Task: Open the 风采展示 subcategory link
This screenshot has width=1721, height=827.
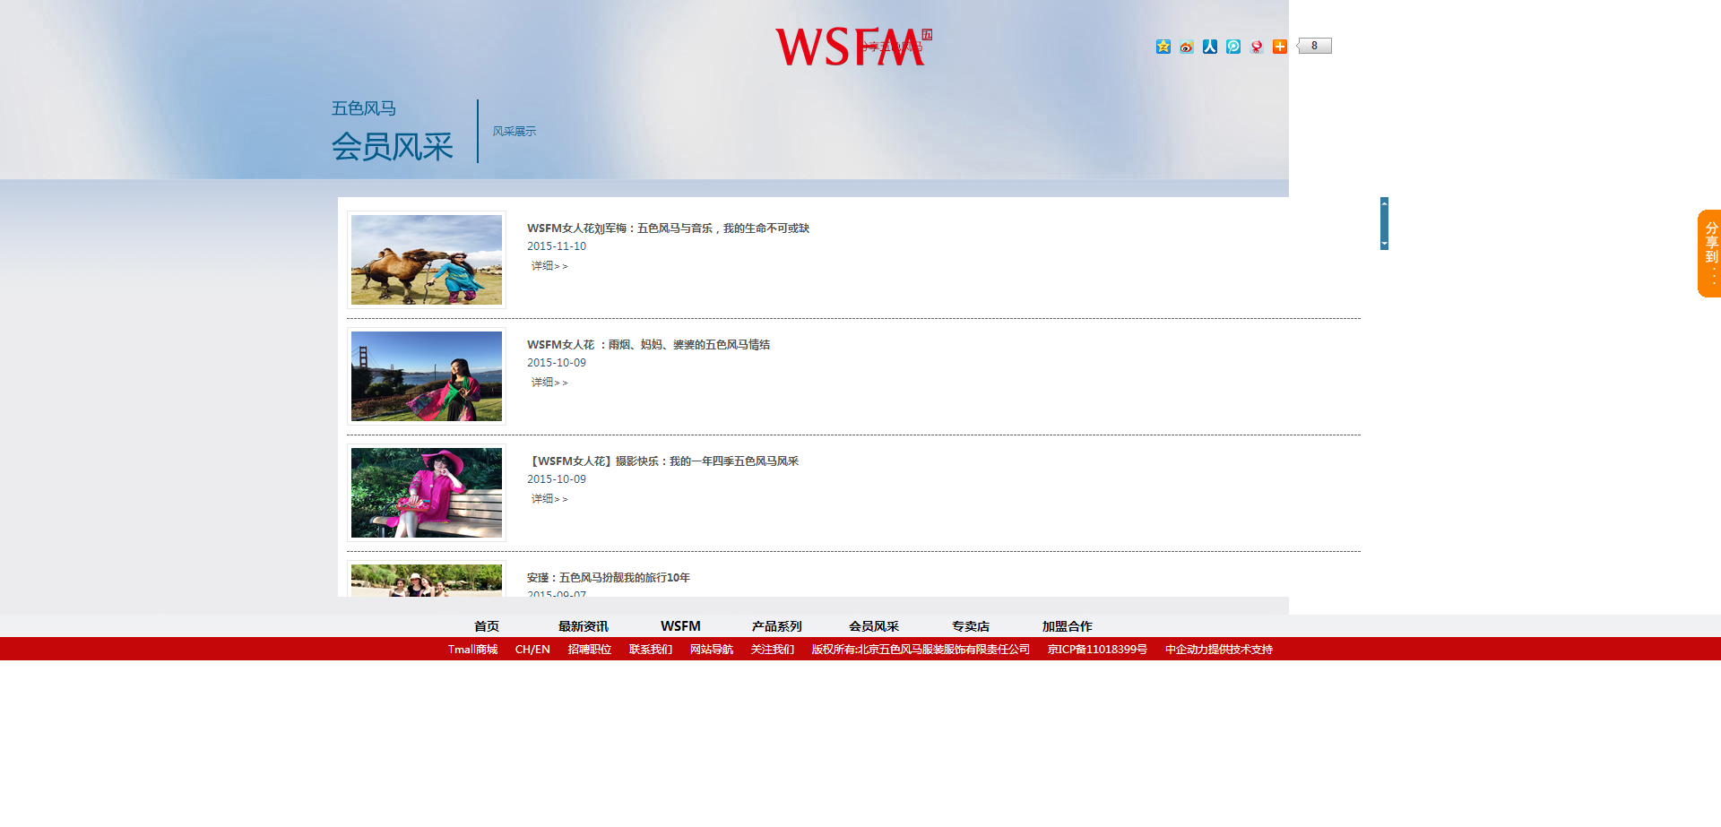Action: 514,132
